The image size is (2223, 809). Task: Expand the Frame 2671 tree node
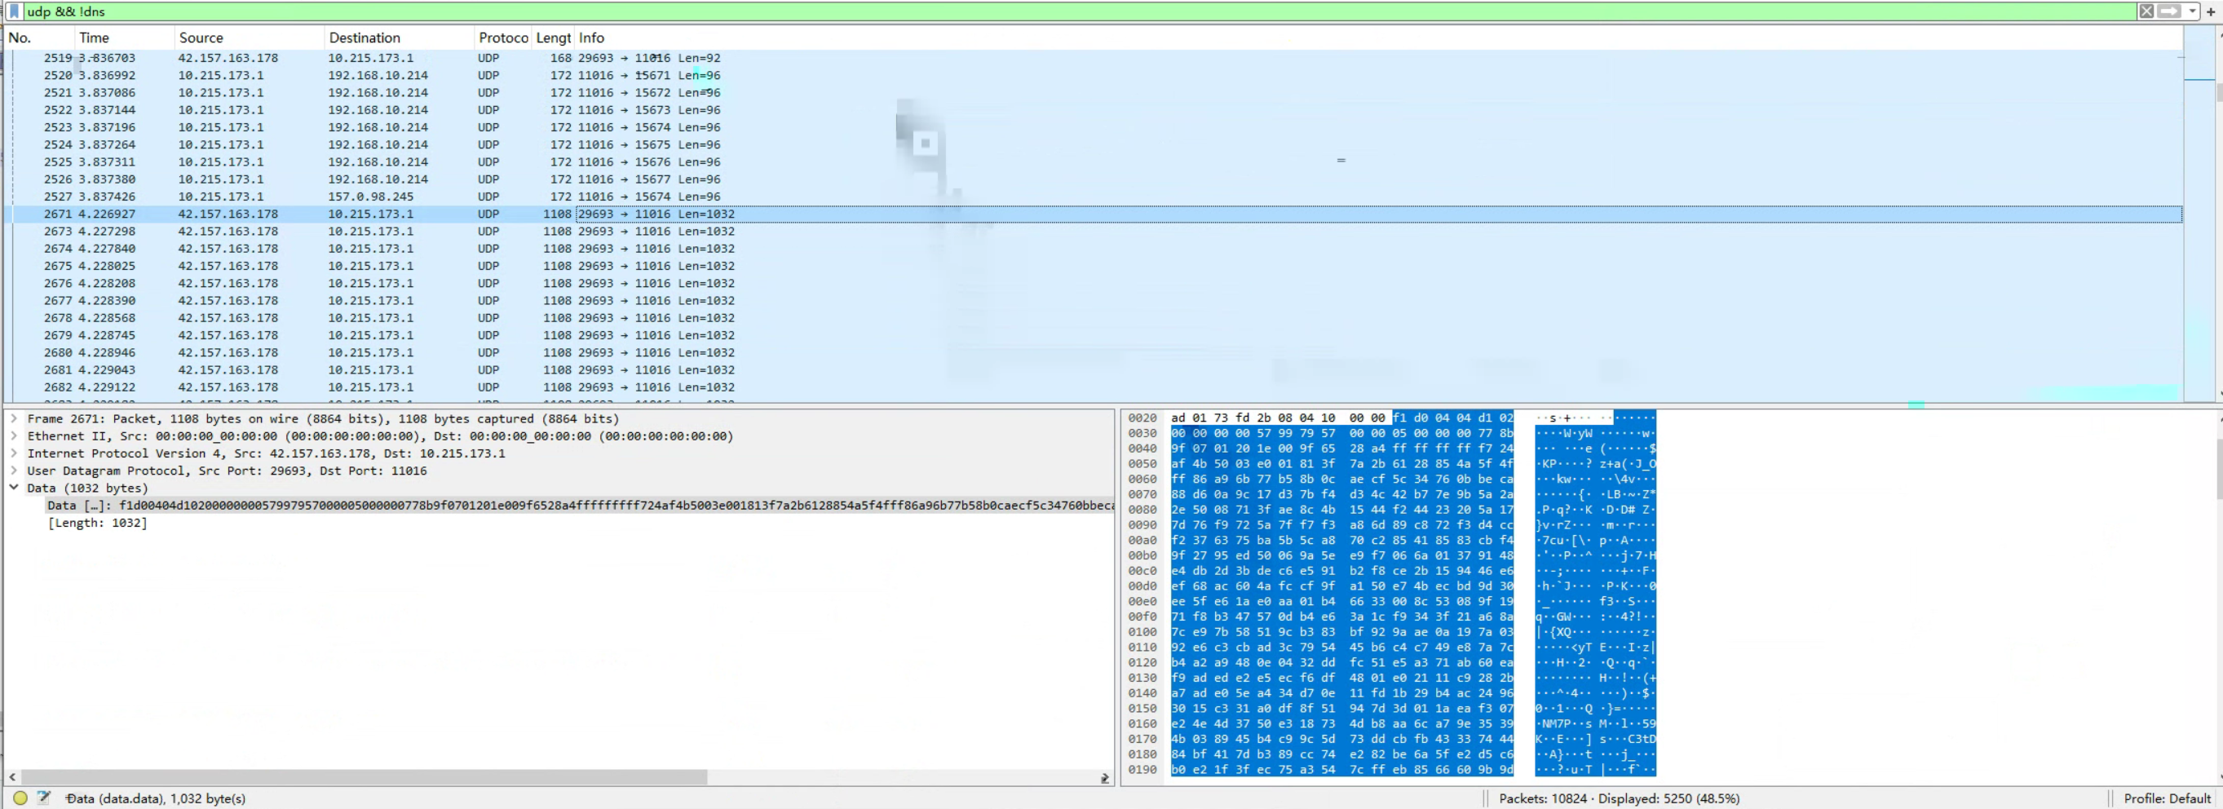(14, 418)
